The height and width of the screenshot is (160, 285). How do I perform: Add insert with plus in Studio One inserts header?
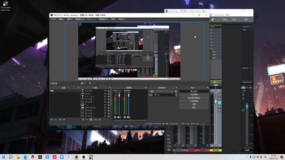221,27
